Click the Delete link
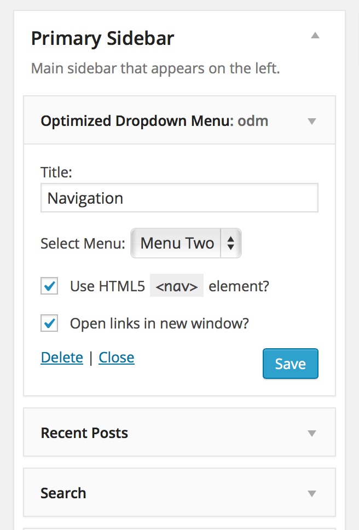 tap(62, 358)
